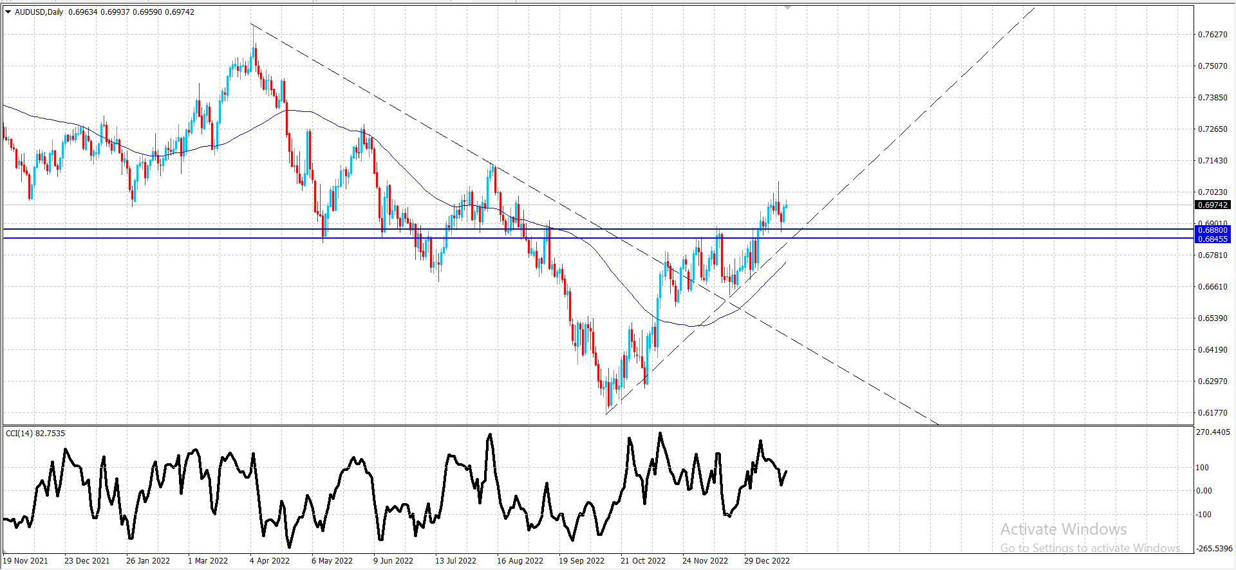Click the 24 Nov 2022 date label
The image size is (1236, 570).
coord(705,561)
